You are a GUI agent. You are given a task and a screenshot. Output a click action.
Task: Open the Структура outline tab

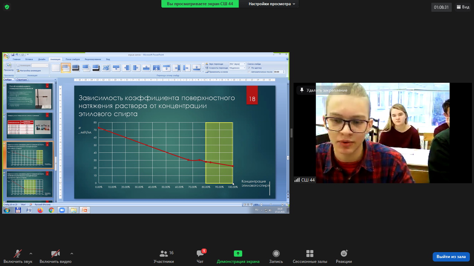tap(22, 80)
